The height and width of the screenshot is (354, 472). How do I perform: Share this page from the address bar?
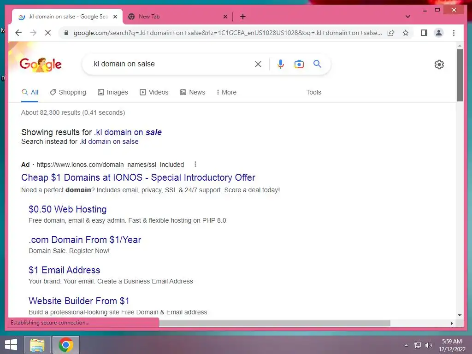pyautogui.click(x=391, y=33)
